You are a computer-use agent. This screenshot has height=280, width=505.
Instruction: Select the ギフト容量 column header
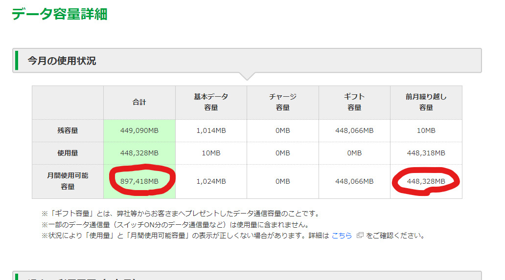[x=354, y=103]
